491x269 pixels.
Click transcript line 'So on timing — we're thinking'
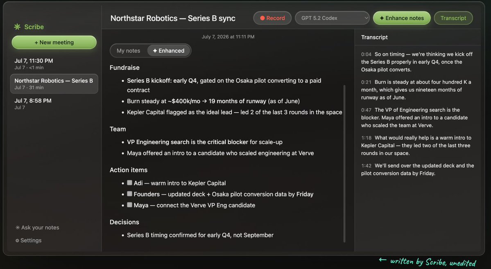click(x=417, y=62)
